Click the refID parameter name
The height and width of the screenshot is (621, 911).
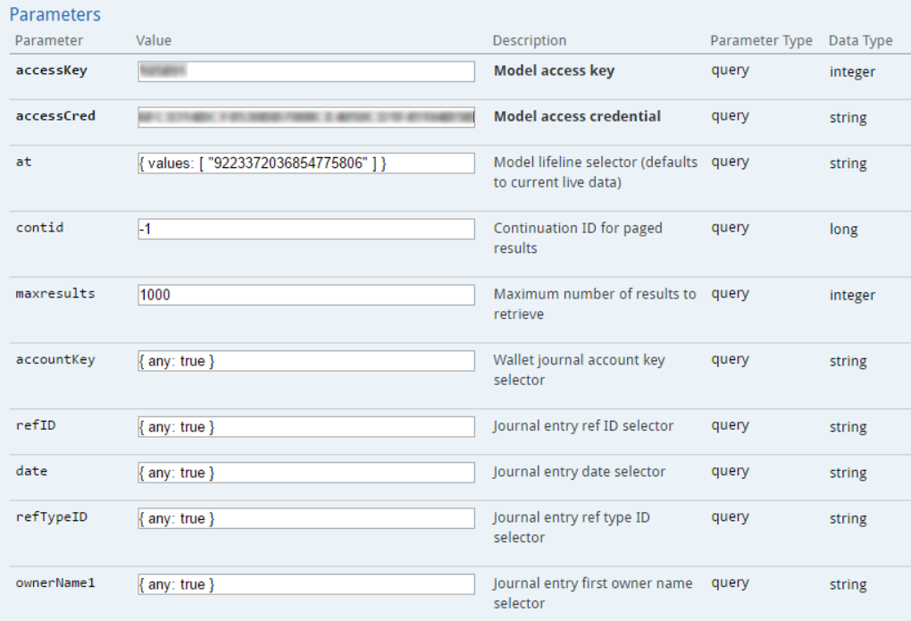pos(36,425)
